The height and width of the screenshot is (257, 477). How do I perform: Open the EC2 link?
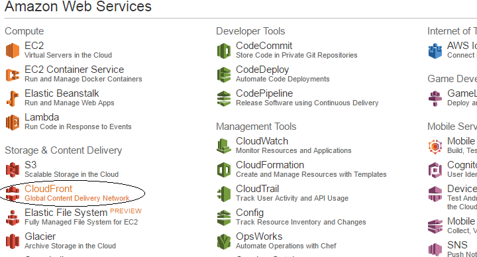pyautogui.click(x=34, y=46)
